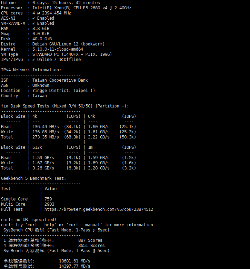The height and width of the screenshot is (269, 250).
Task: Click the 4k block size column header
Action: (34, 116)
